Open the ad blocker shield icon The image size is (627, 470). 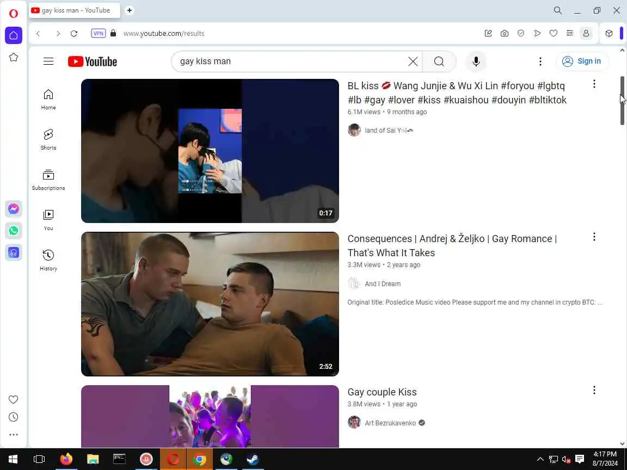521,34
